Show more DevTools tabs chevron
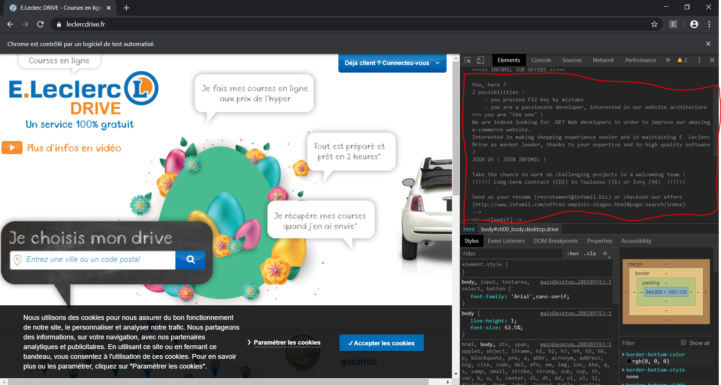Viewport: 721px width, 385px height. pyautogui.click(x=668, y=60)
